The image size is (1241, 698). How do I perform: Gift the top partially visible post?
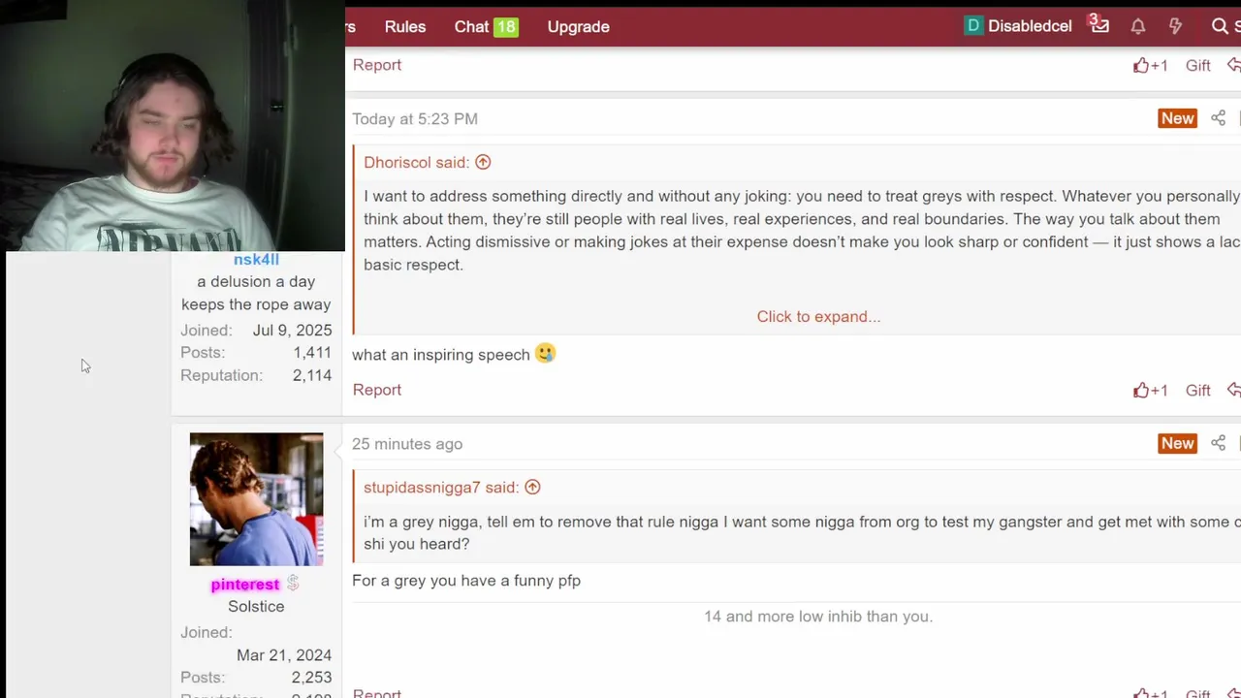coord(1197,65)
